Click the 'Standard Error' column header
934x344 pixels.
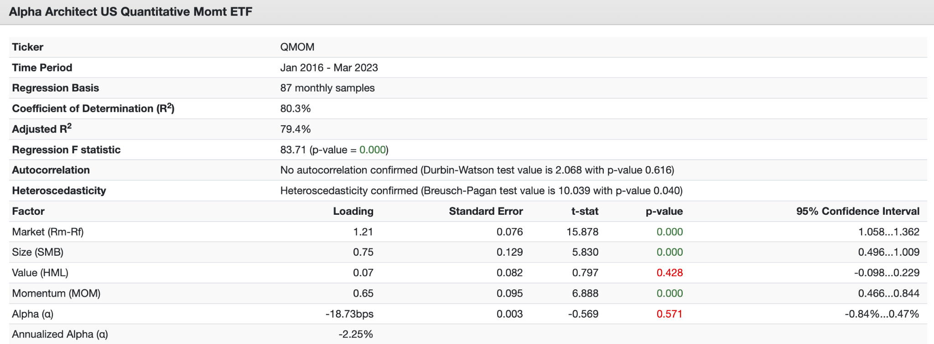coord(486,211)
